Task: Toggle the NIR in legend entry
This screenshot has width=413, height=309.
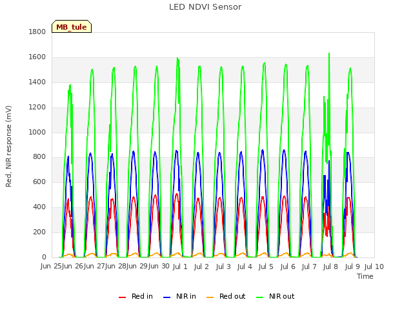Action: click(x=179, y=296)
